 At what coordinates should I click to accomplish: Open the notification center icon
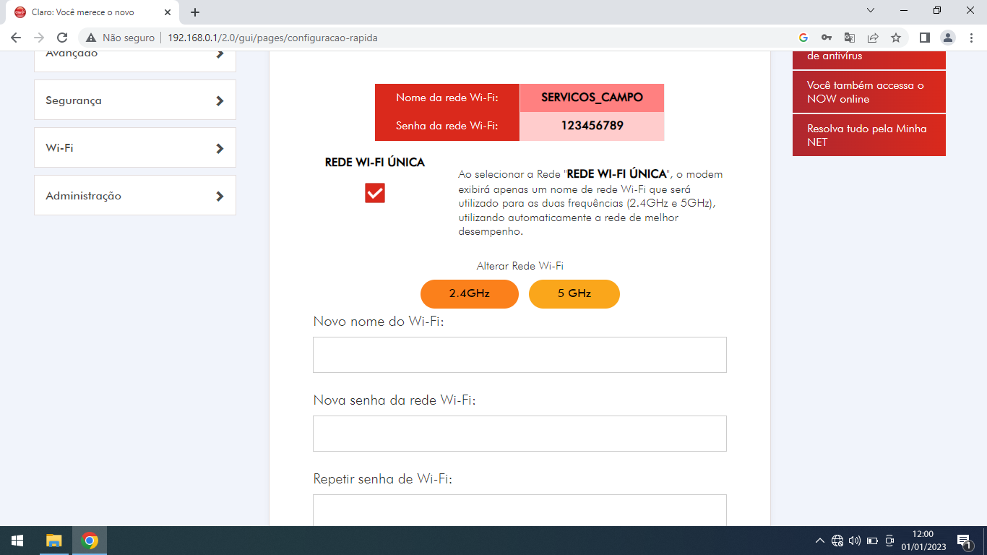[x=963, y=540]
